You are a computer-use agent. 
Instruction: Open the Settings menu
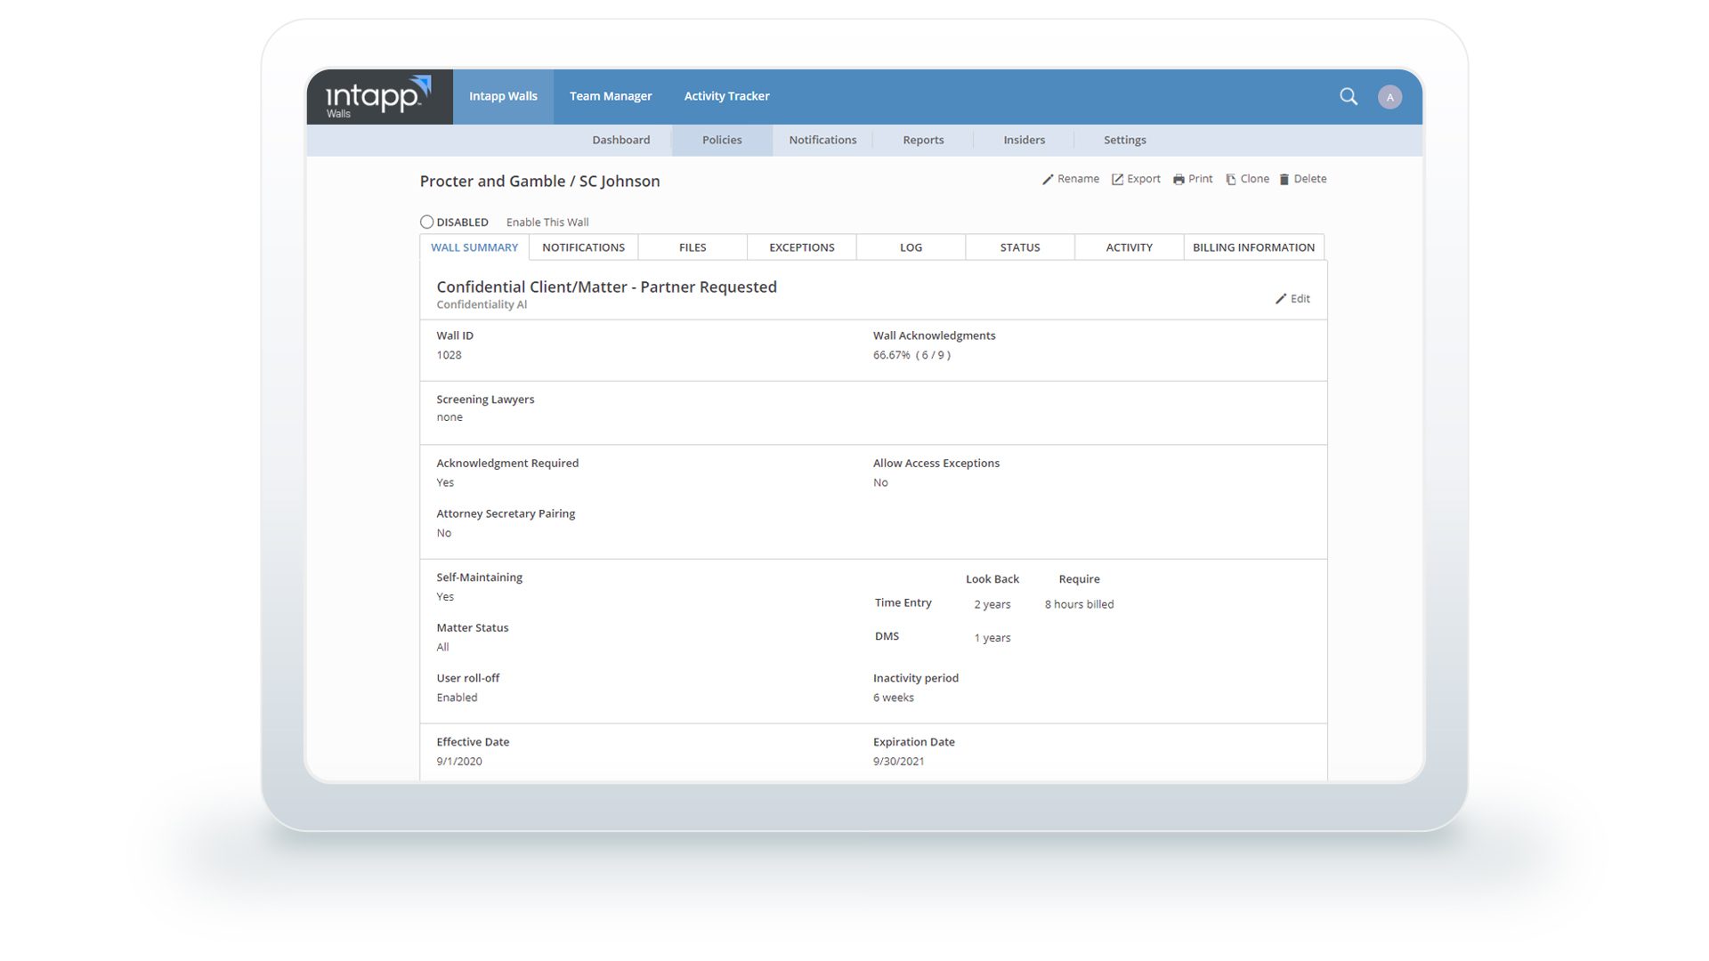click(1125, 140)
